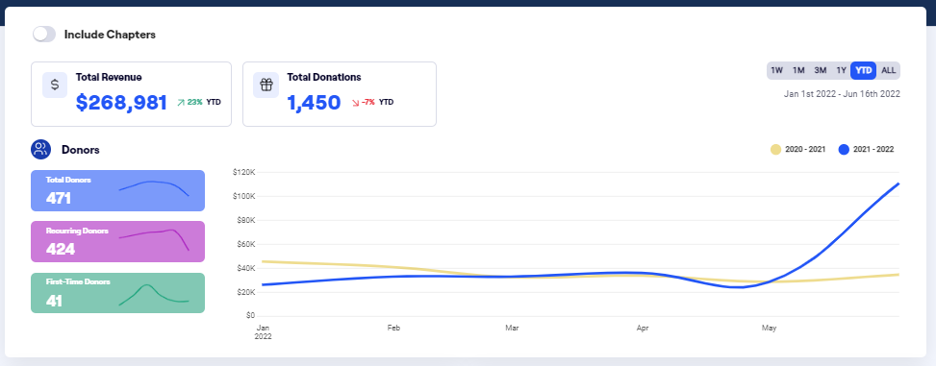
Task: Click the First-Time Donors sparkline chart
Action: tap(154, 295)
